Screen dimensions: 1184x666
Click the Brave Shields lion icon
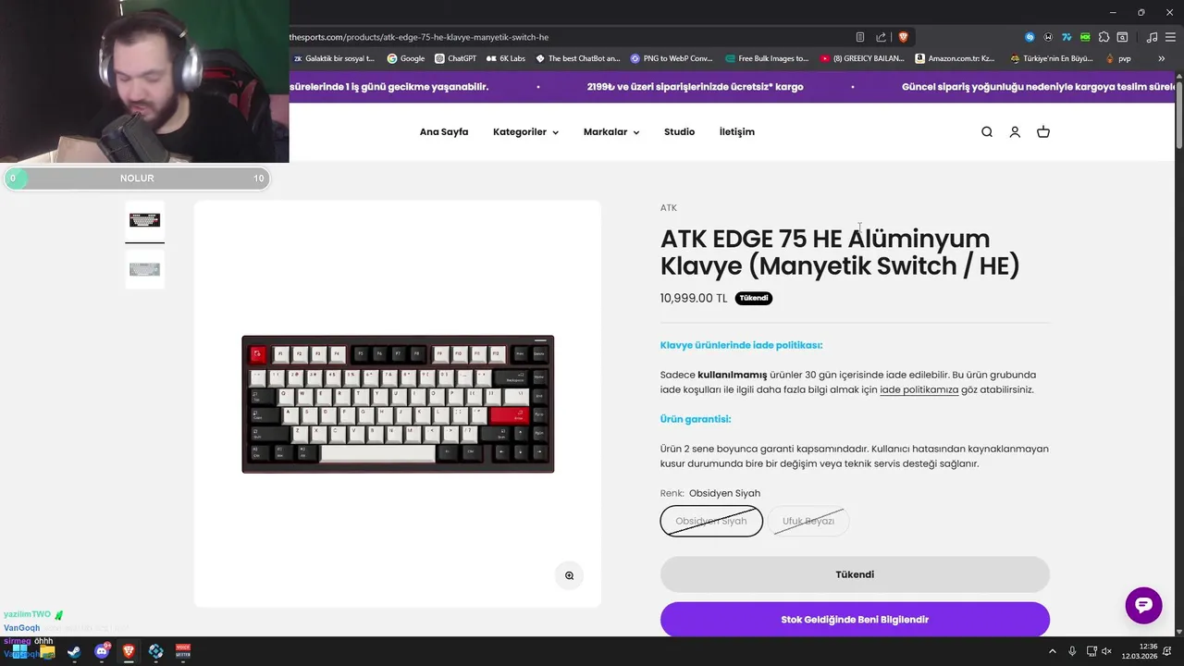903,37
